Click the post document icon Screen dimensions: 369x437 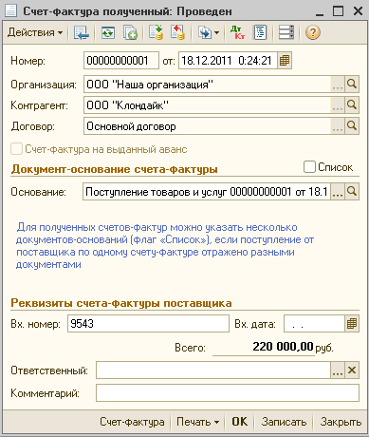click(156, 32)
